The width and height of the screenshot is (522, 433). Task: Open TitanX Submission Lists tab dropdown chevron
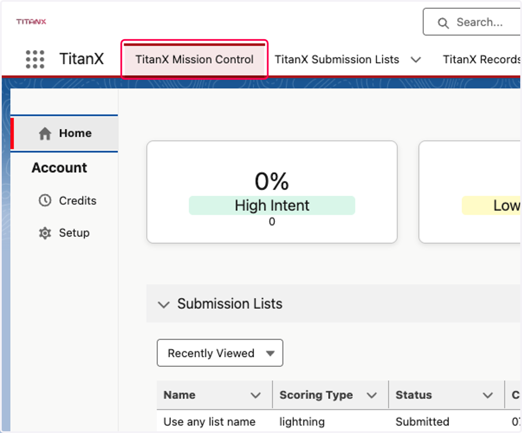(416, 60)
